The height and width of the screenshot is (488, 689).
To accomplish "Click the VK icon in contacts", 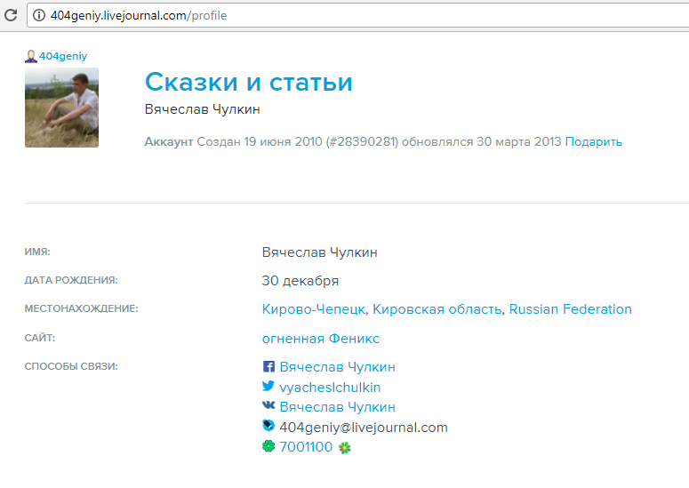I will tap(268, 407).
